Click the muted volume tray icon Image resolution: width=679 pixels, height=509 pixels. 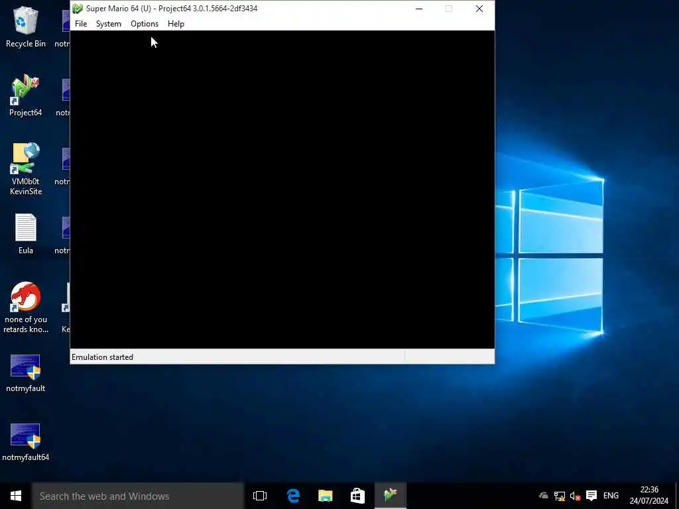point(575,496)
